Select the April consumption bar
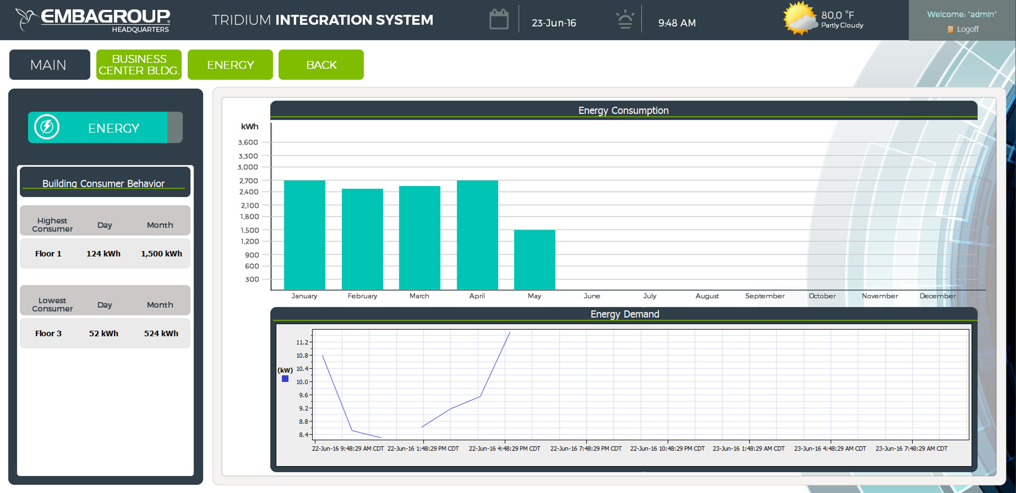Screen dimensions: 1016x493 [x=477, y=235]
